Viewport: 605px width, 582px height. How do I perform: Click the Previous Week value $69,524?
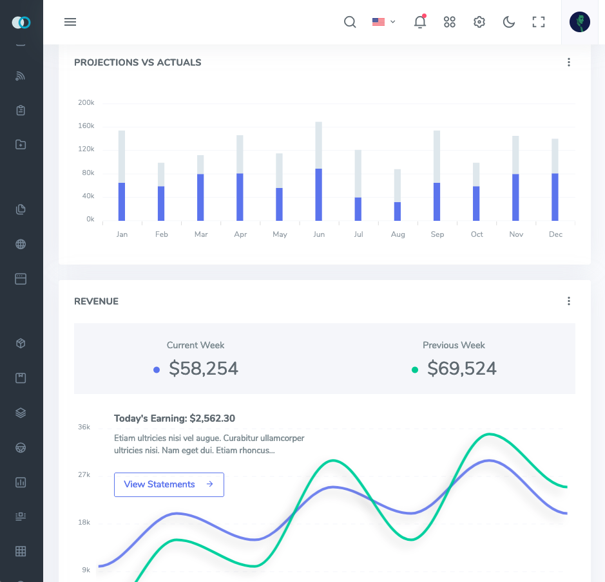(462, 368)
